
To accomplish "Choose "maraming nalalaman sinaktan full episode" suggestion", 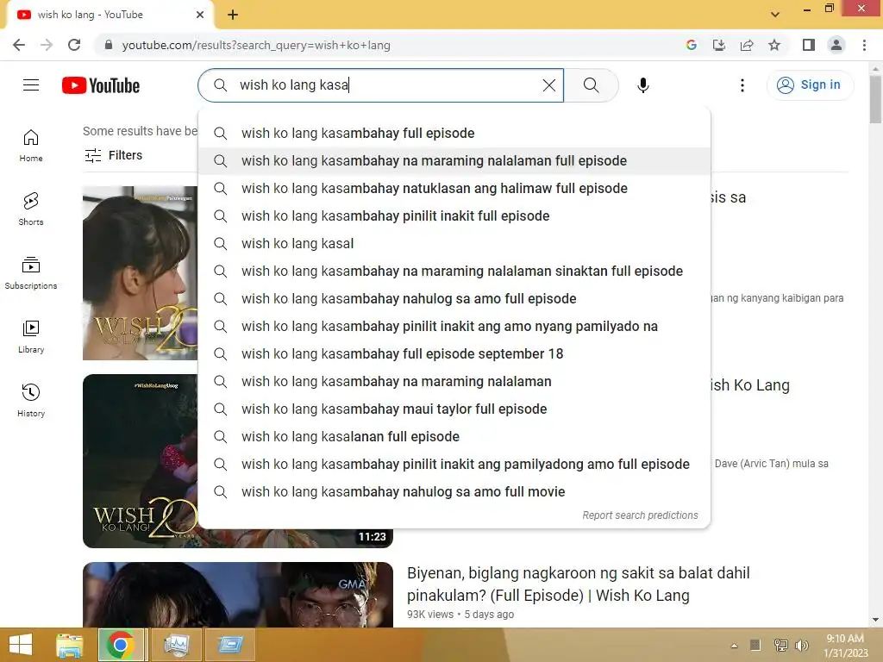I will pos(454,272).
